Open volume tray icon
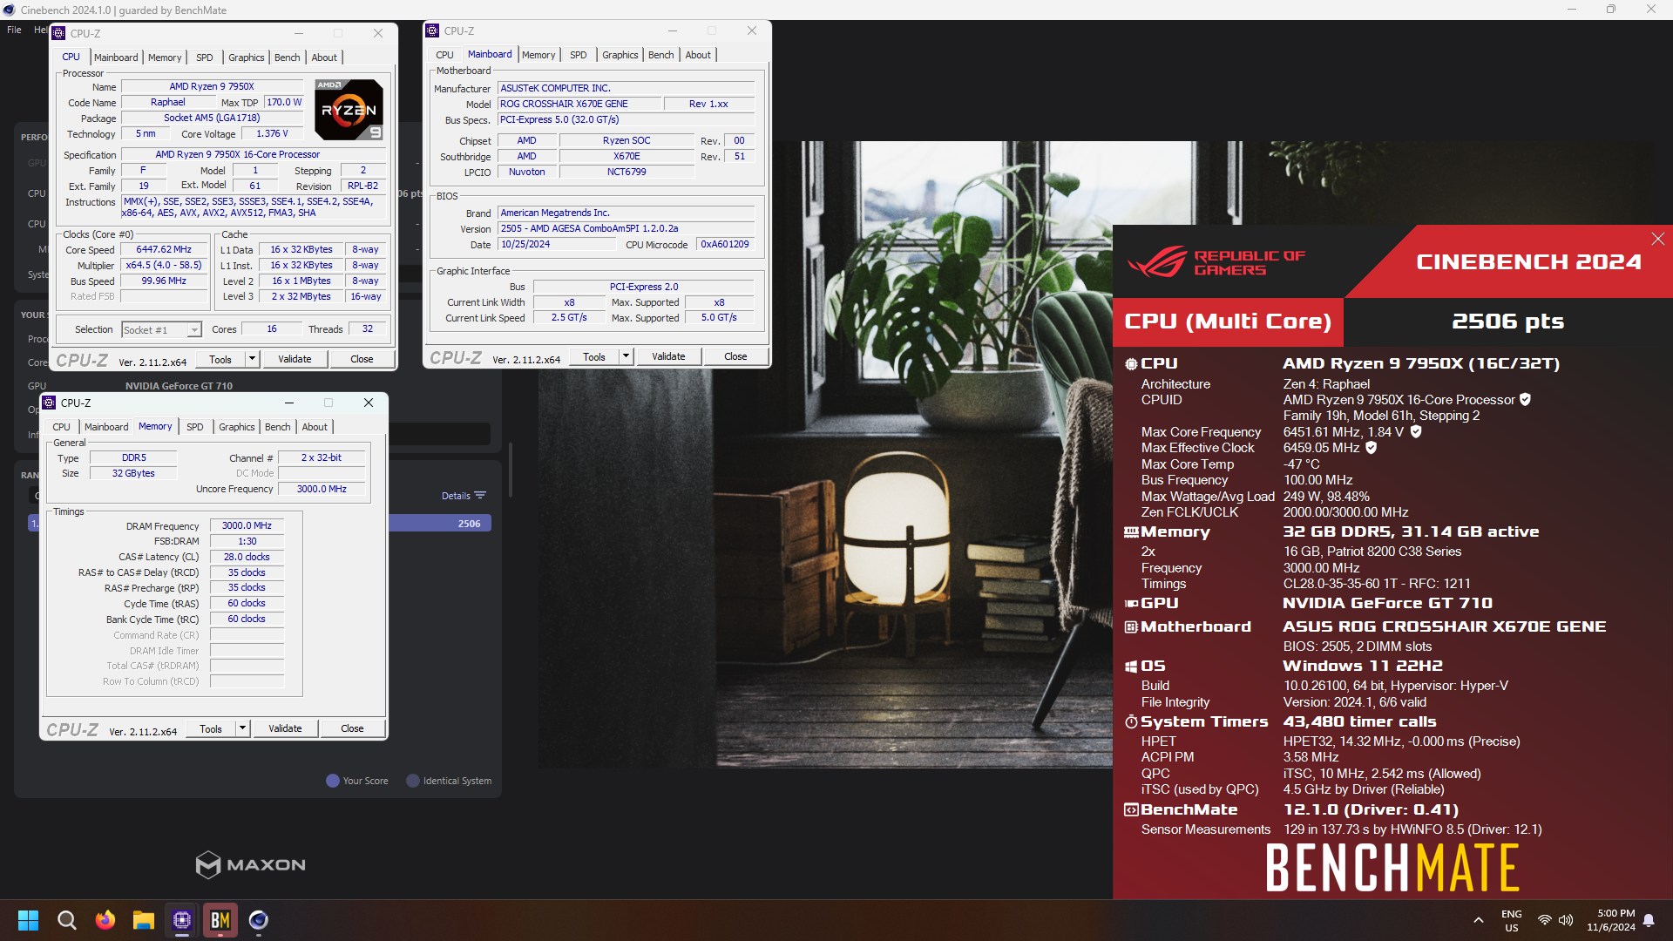1673x941 pixels. point(1566,920)
